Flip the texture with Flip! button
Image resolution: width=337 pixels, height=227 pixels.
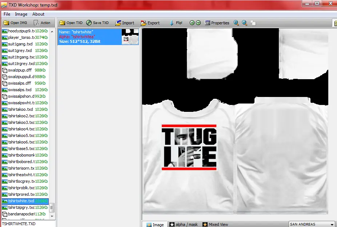[x=176, y=23]
